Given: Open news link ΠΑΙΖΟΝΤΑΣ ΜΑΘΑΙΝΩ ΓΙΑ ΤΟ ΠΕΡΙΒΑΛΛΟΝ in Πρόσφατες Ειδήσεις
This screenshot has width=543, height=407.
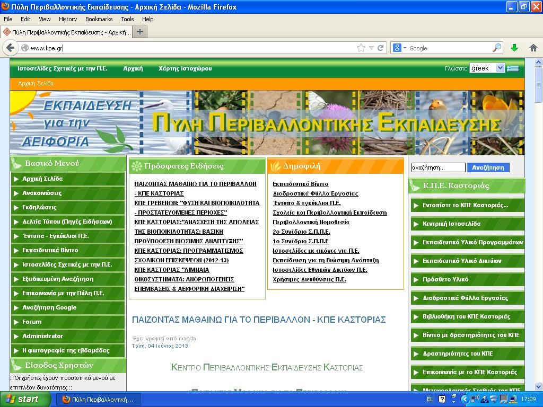Looking at the screenshot, I should tap(195, 189).
